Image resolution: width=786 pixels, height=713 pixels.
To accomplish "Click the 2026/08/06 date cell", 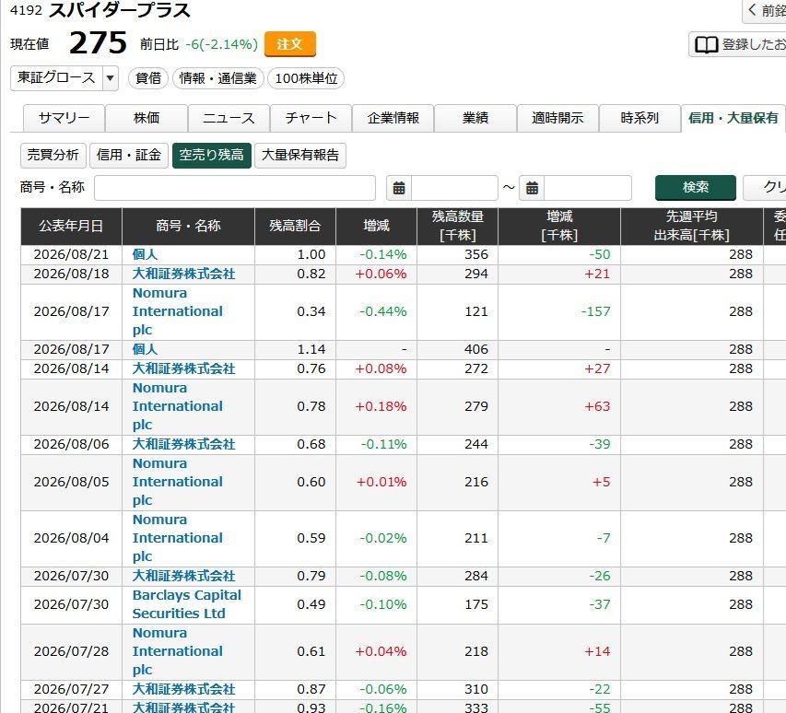I will click(x=71, y=444).
